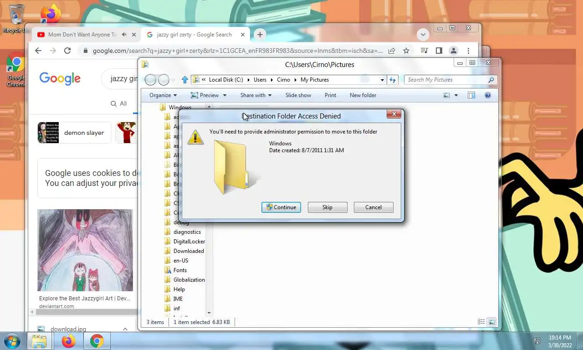
Task: Reload the Chrome page
Action: tap(67, 51)
